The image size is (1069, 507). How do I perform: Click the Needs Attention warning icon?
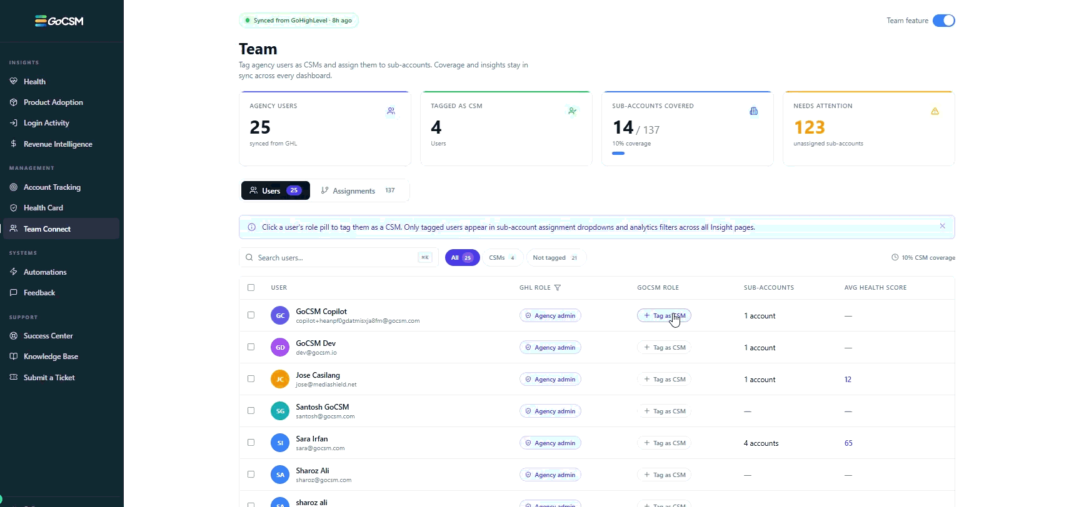tap(935, 111)
